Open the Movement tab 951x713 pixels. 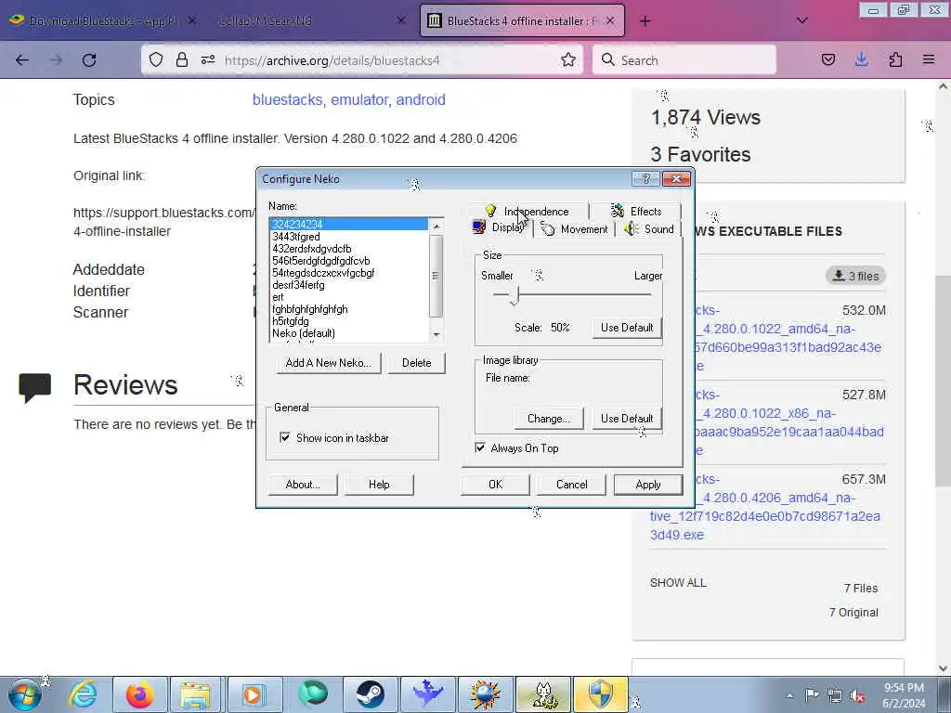pos(574,229)
